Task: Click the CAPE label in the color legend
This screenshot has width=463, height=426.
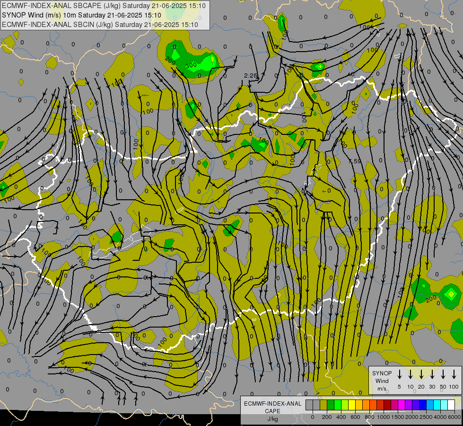Action: pos(272,411)
